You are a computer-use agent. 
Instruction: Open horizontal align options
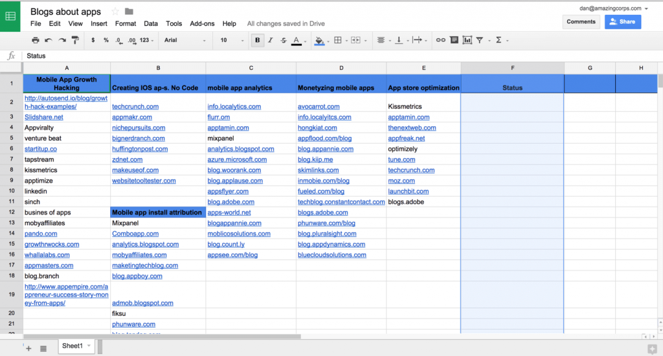coord(381,40)
